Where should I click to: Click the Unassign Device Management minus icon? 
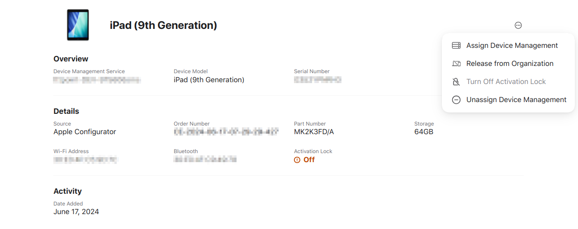tap(456, 100)
